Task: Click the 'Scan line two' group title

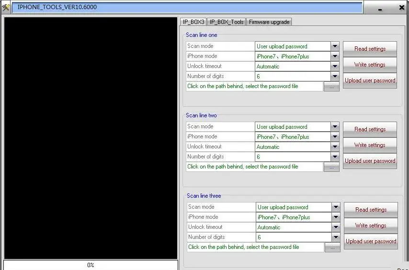Action: [x=201, y=115]
